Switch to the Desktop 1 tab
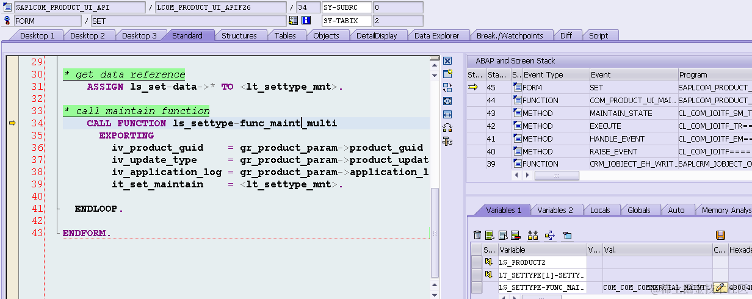Screen dimensions: 752x299 pos(37,35)
